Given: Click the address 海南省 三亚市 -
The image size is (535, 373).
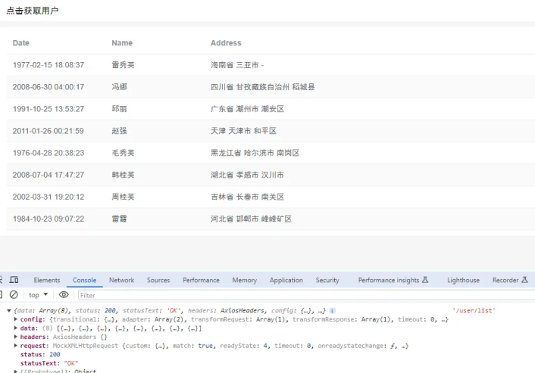Looking at the screenshot, I should point(237,65).
